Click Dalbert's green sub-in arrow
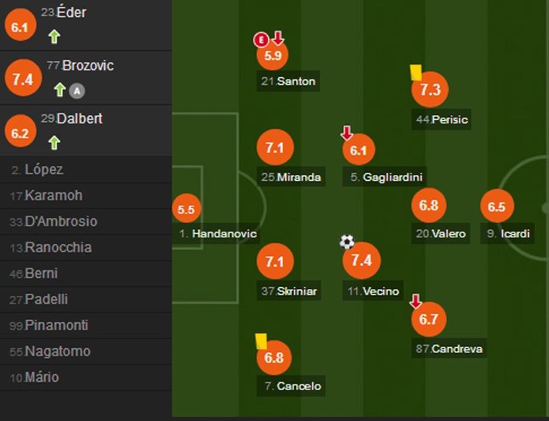The width and height of the screenshot is (549, 421). [54, 143]
